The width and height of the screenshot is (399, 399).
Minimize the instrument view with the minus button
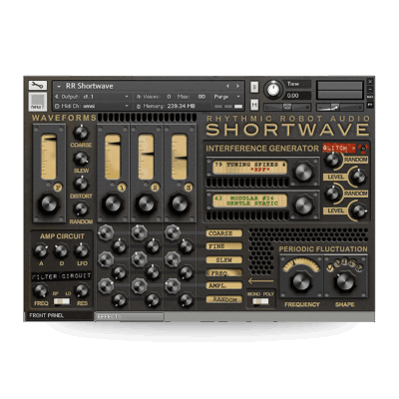[370, 89]
